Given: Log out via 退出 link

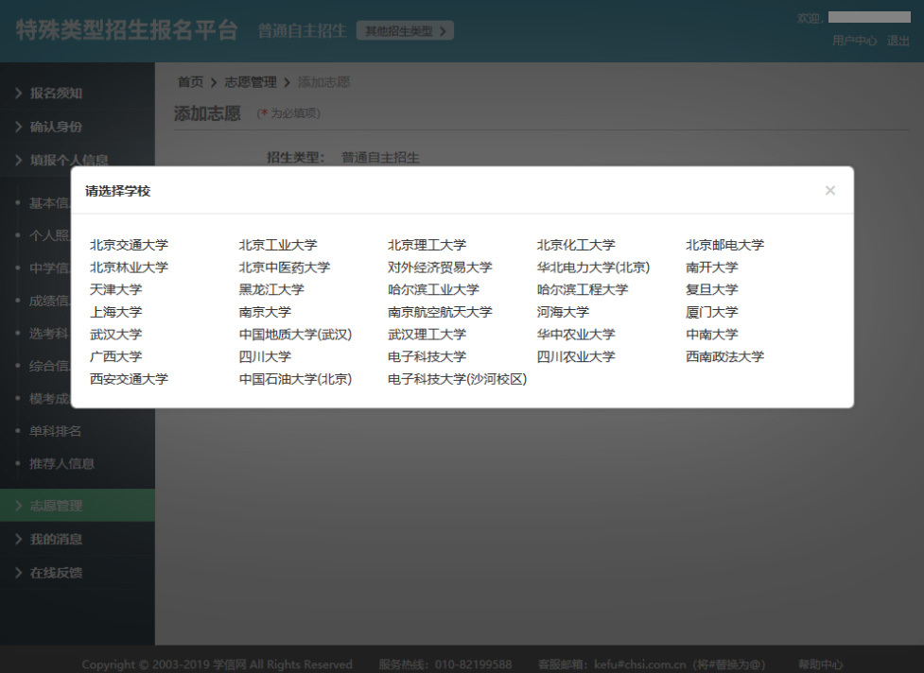Looking at the screenshot, I should (x=898, y=41).
